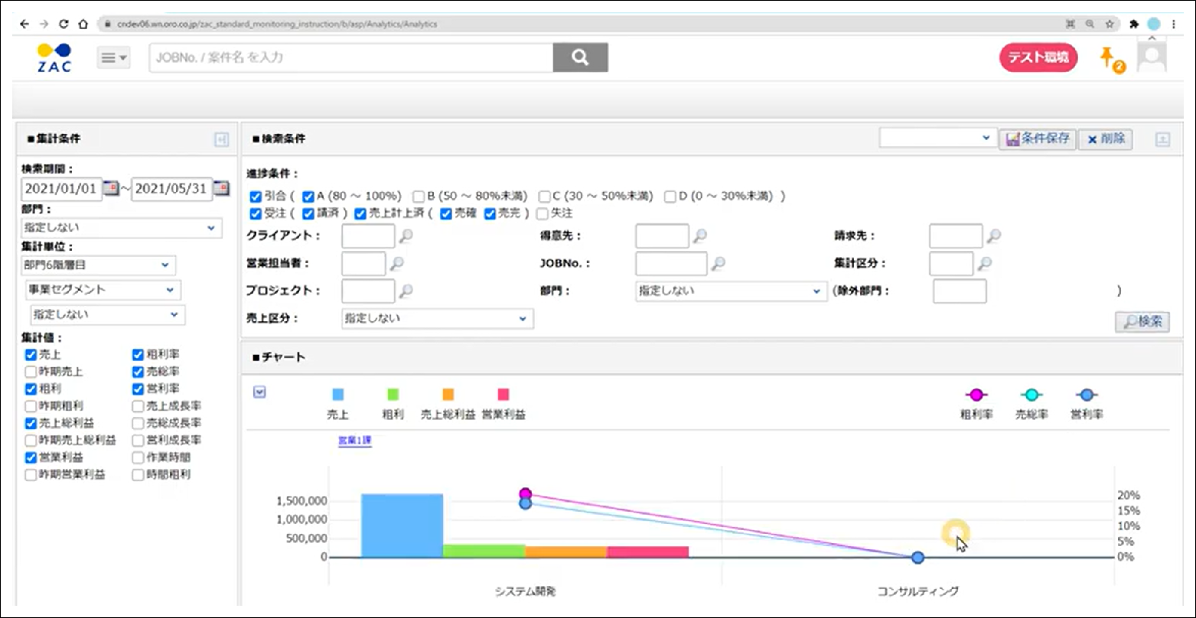Click the magnifier search button in header

click(x=580, y=57)
